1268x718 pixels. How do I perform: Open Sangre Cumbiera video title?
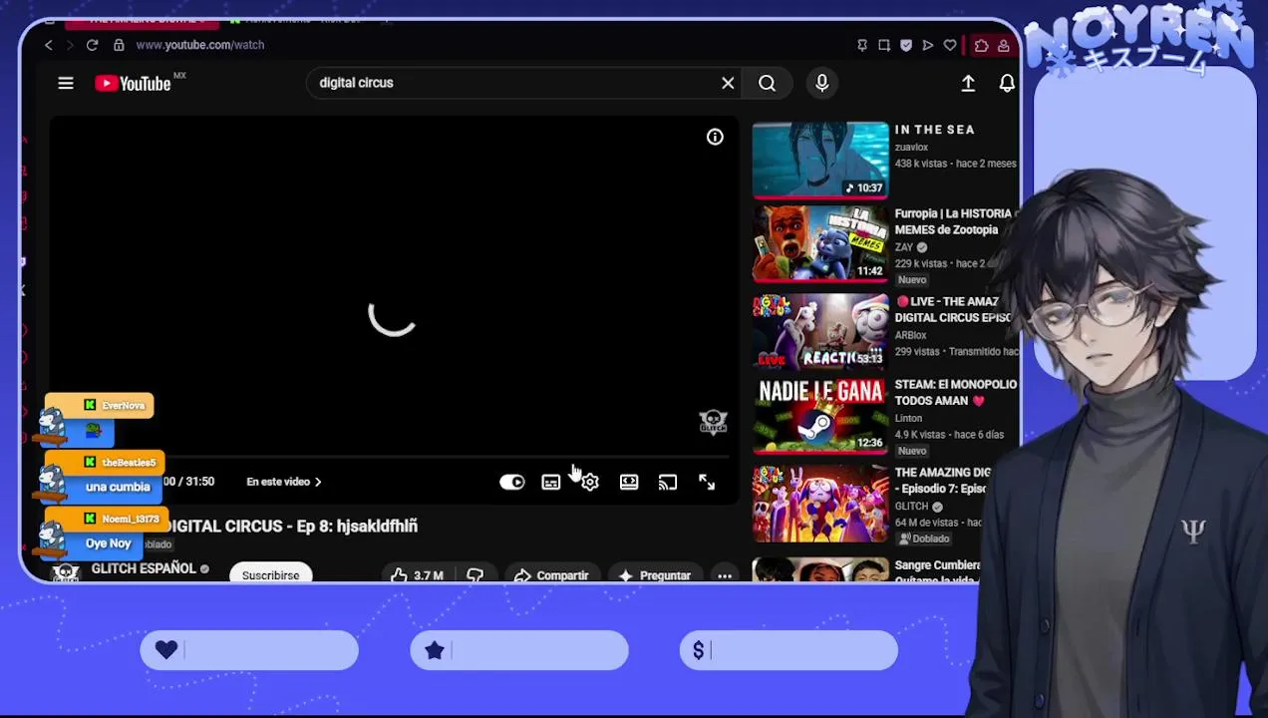pyautogui.click(x=938, y=572)
